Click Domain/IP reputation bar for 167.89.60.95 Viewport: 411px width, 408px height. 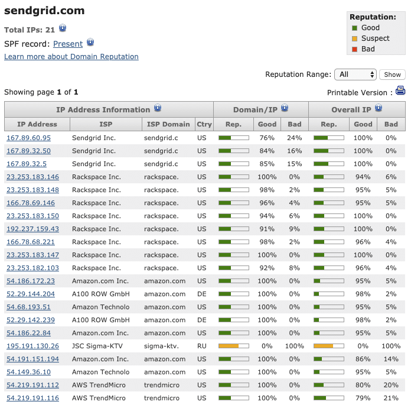[234, 138]
